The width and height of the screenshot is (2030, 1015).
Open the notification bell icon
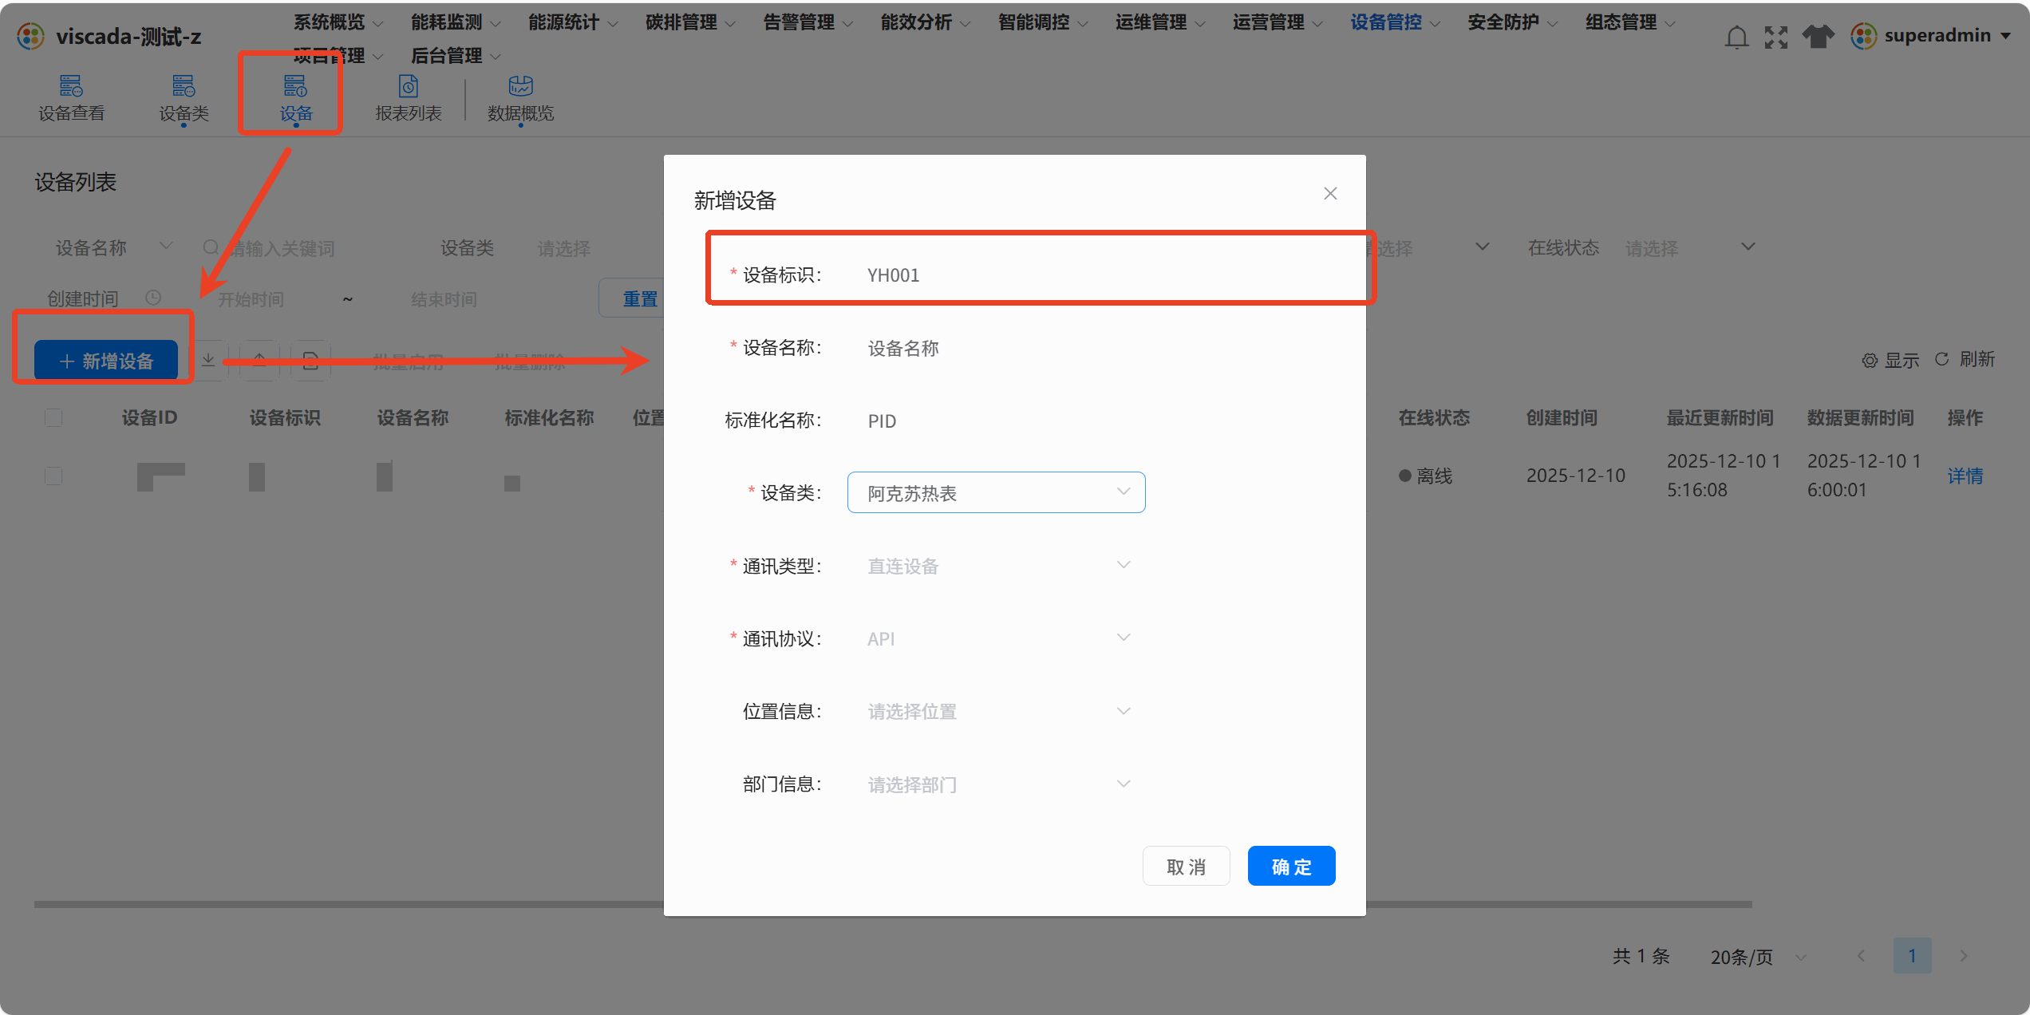click(x=1736, y=37)
